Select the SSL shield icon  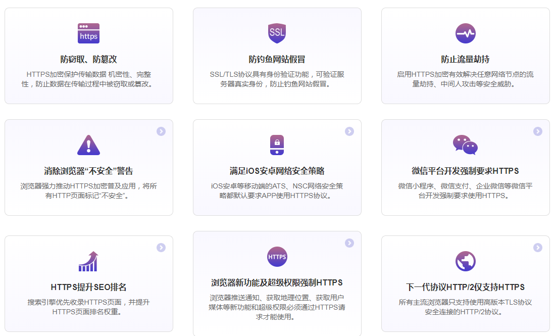277,32
